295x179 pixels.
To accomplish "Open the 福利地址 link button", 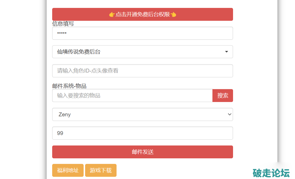I will click(68, 170).
